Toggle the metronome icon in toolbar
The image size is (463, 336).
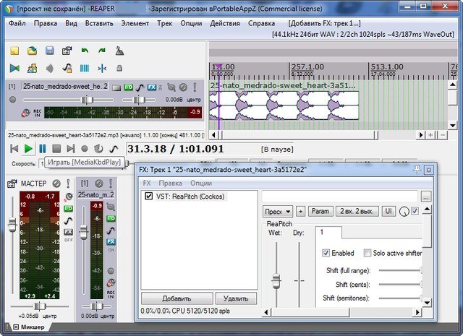pos(119,51)
